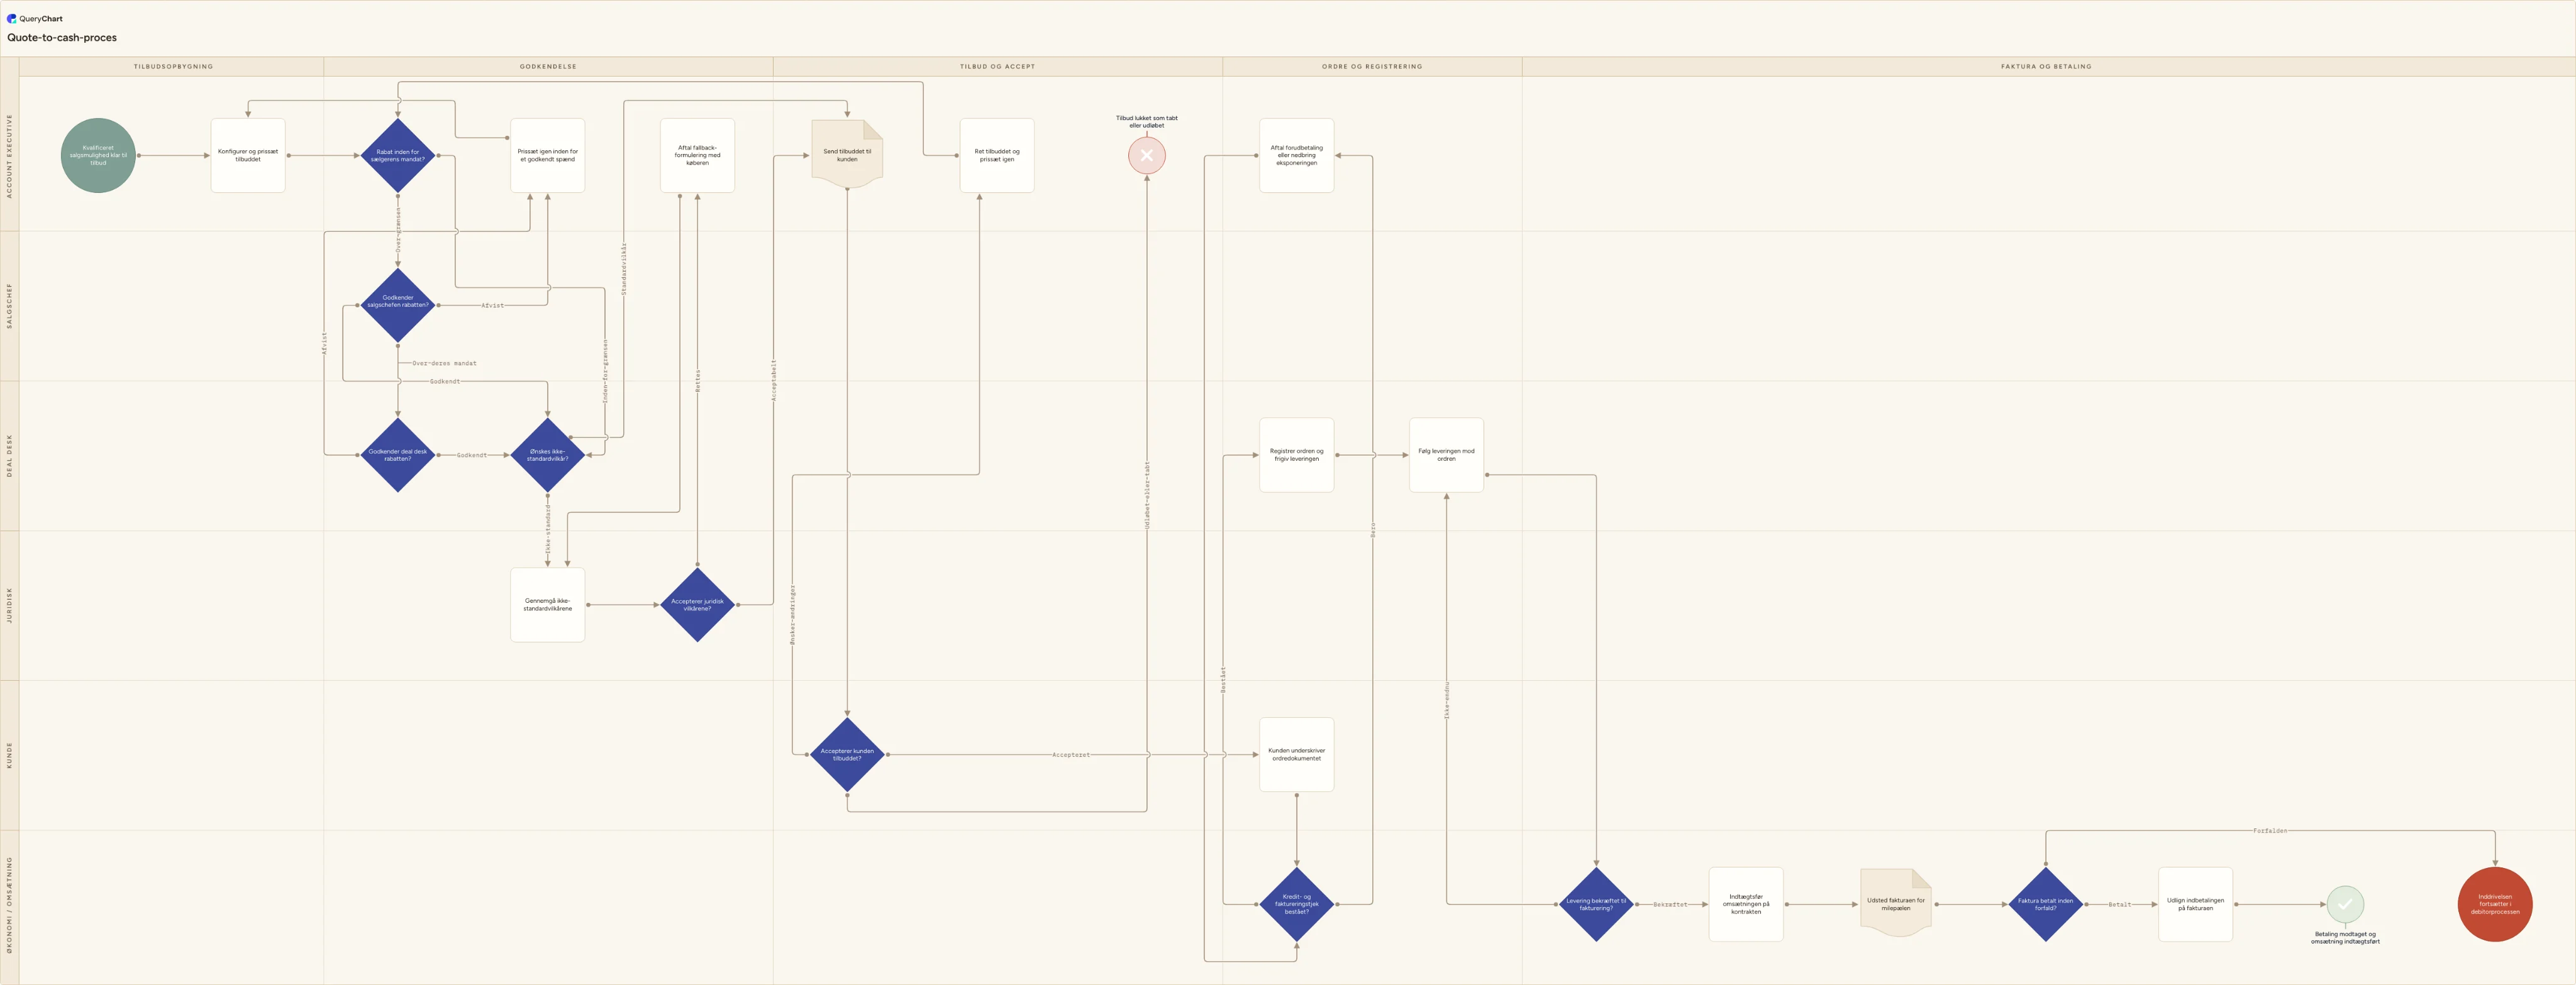
Task: Click the 'Udsted fakturaen for milepælen' document shape
Action: pos(1895,904)
